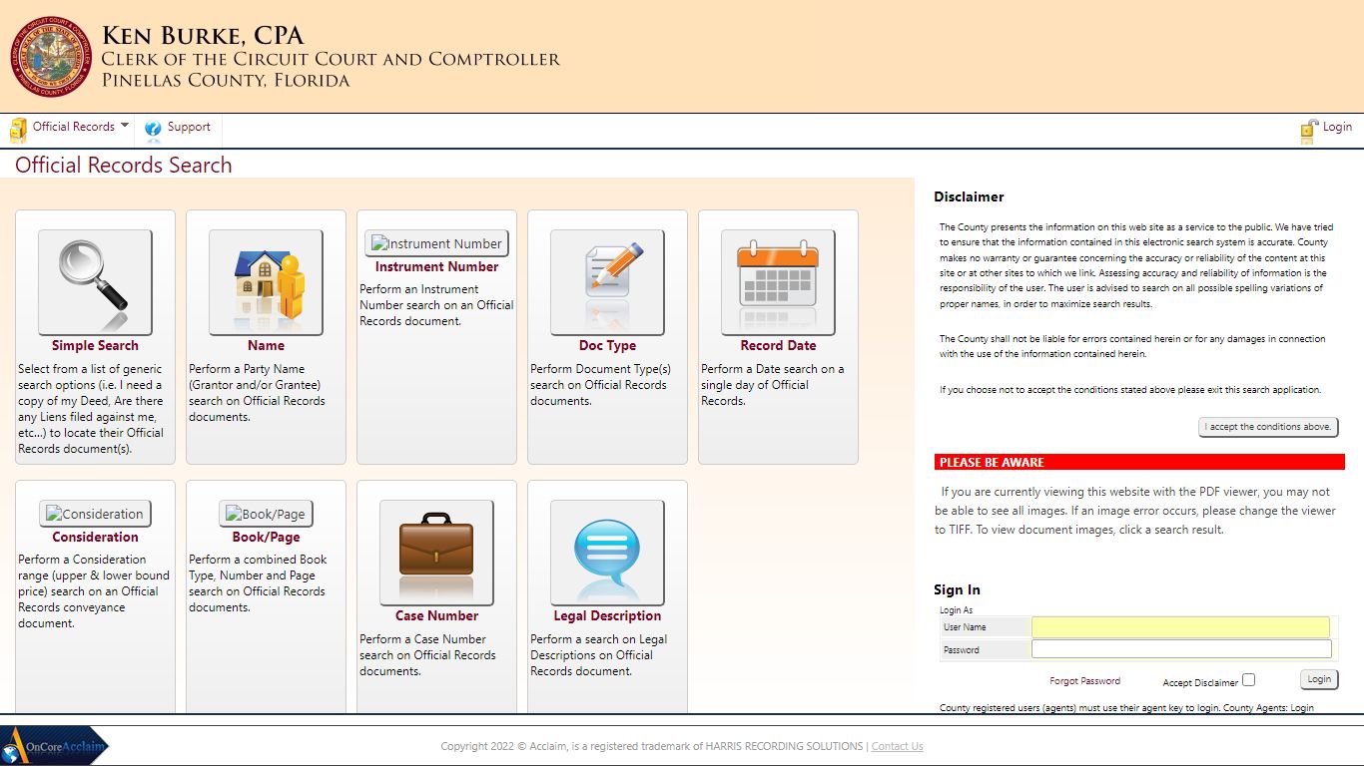Click the Record Date title link
Image resolution: width=1364 pixels, height=766 pixels.
pos(778,346)
